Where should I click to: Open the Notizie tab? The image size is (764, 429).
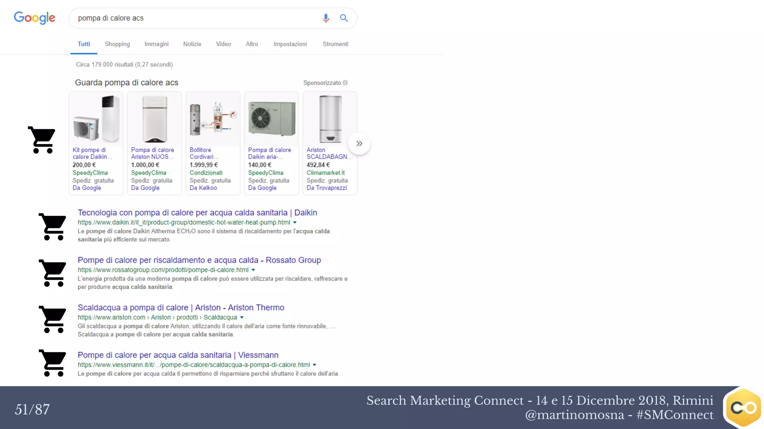pos(192,44)
